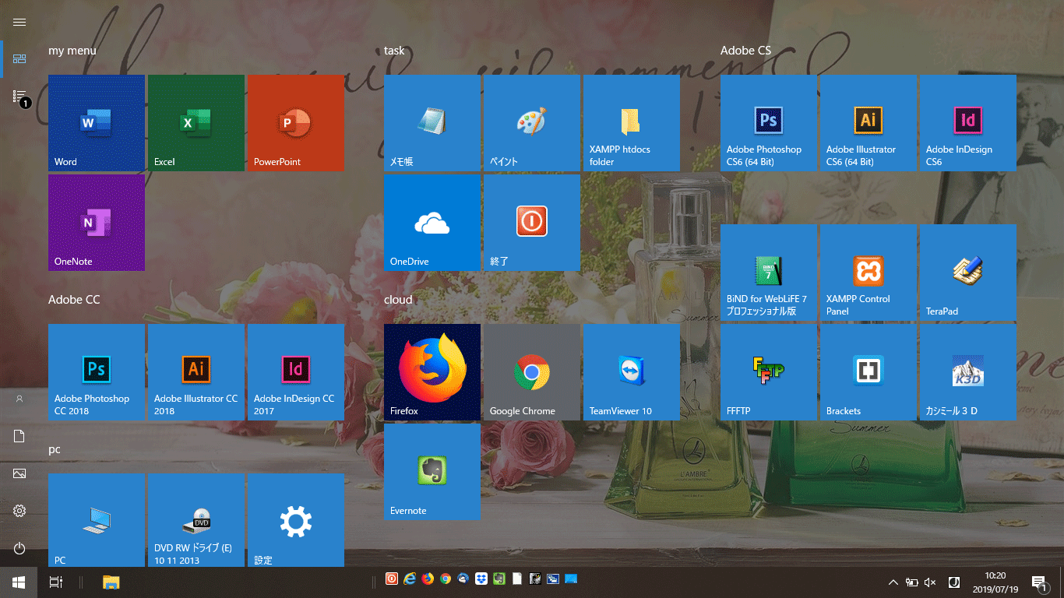The width and height of the screenshot is (1064, 598).
Task: Click the cloud group title
Action: pos(398,300)
